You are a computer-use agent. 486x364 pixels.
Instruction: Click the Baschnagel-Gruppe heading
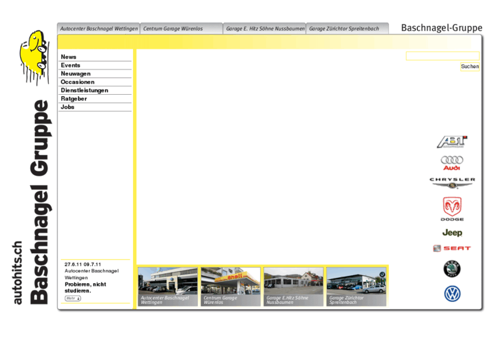442,28
